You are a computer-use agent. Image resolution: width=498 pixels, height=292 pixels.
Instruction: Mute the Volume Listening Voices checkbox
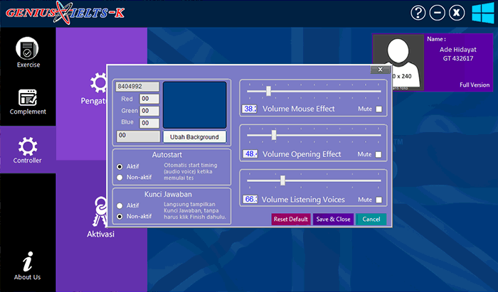click(x=379, y=200)
